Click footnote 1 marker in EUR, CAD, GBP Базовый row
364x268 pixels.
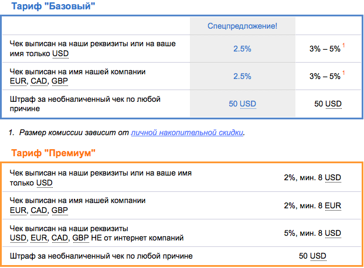pyautogui.click(x=343, y=74)
